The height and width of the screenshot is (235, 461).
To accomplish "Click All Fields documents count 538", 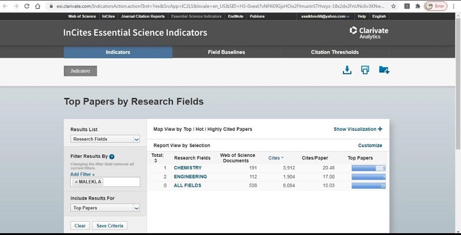I will click(x=253, y=185).
